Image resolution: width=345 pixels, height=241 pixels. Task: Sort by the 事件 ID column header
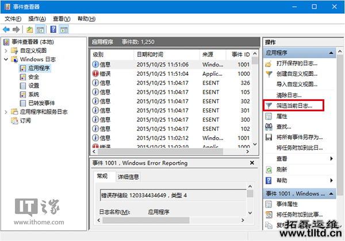[x=239, y=55]
